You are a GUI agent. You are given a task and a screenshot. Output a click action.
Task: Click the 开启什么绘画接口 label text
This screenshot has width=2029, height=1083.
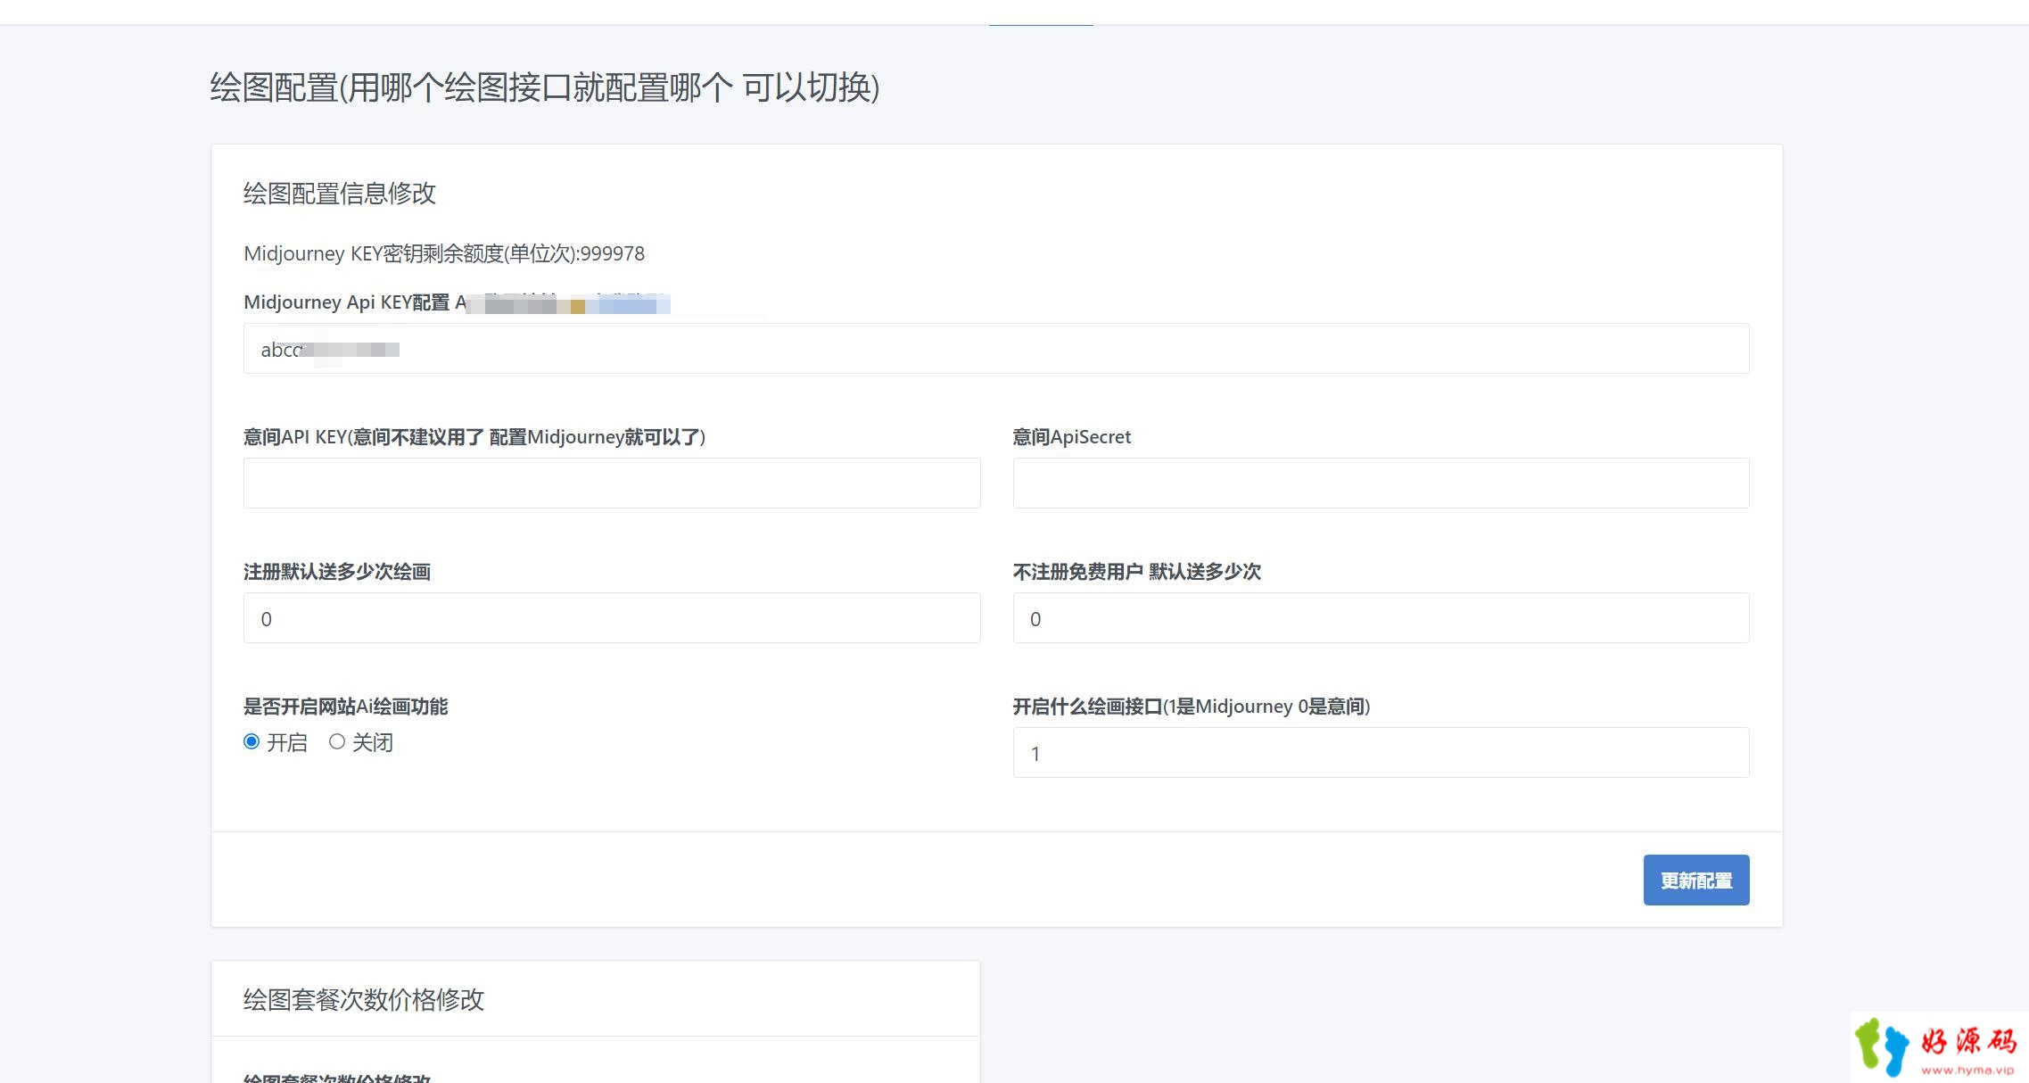(x=1192, y=707)
